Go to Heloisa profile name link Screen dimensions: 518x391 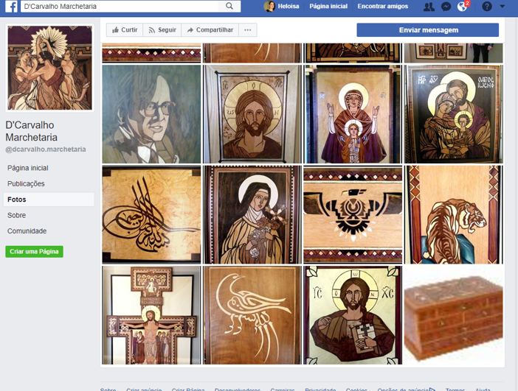pos(288,7)
